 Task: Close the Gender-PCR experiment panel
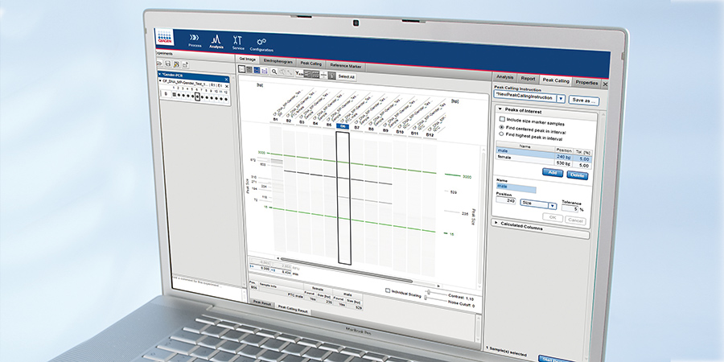pos(227,80)
